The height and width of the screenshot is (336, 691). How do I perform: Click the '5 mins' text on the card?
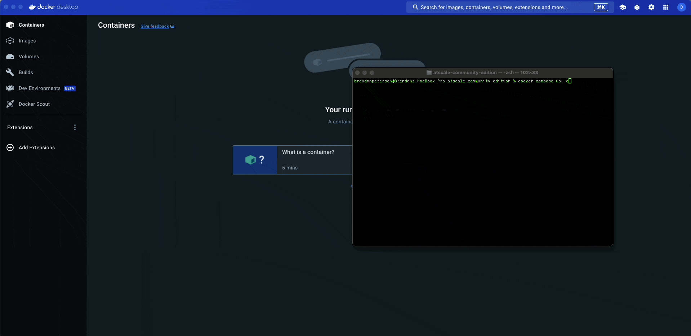pos(290,168)
